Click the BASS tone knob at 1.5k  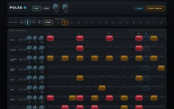click(x=42, y=98)
